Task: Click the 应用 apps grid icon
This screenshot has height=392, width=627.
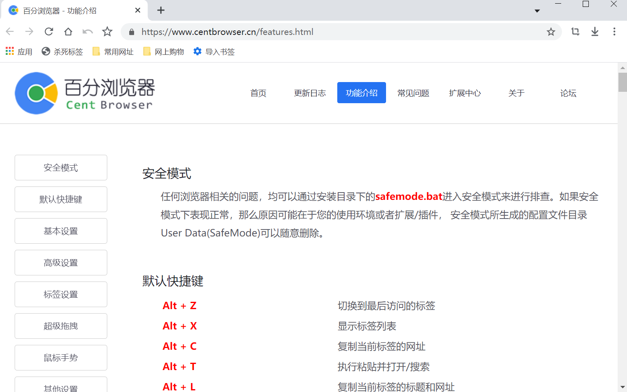Action: [x=9, y=51]
